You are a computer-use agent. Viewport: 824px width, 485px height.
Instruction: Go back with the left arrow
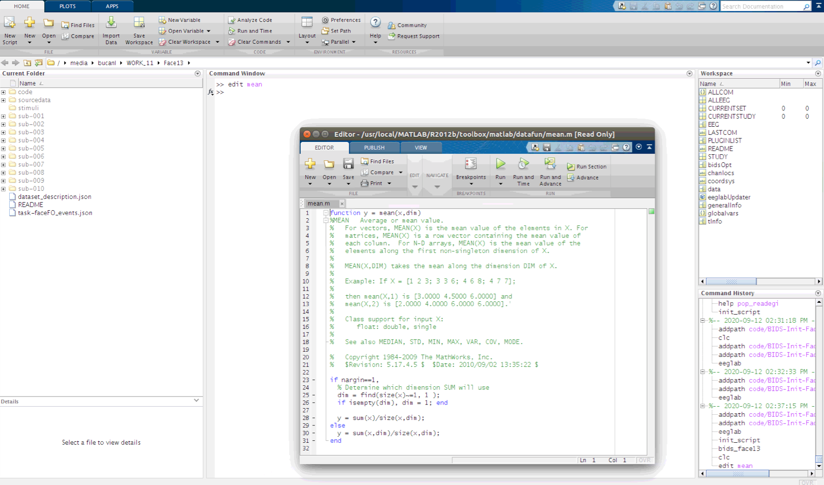tap(5, 63)
